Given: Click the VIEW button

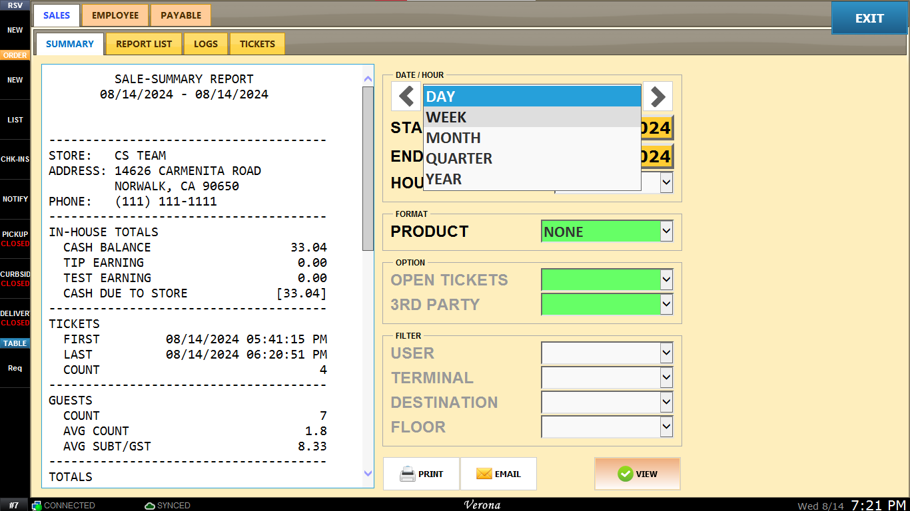Looking at the screenshot, I should (x=638, y=474).
